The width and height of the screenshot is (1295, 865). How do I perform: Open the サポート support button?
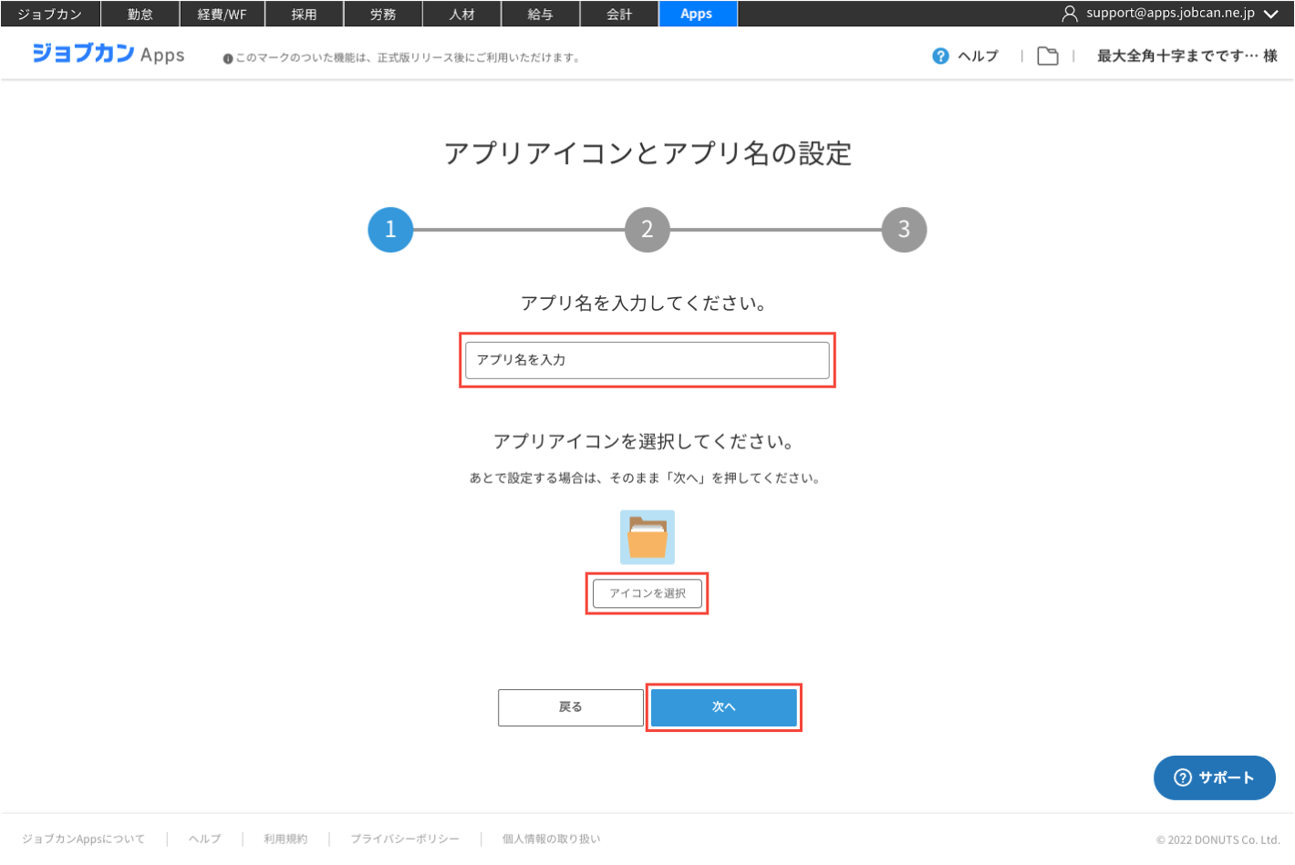[x=1214, y=777]
